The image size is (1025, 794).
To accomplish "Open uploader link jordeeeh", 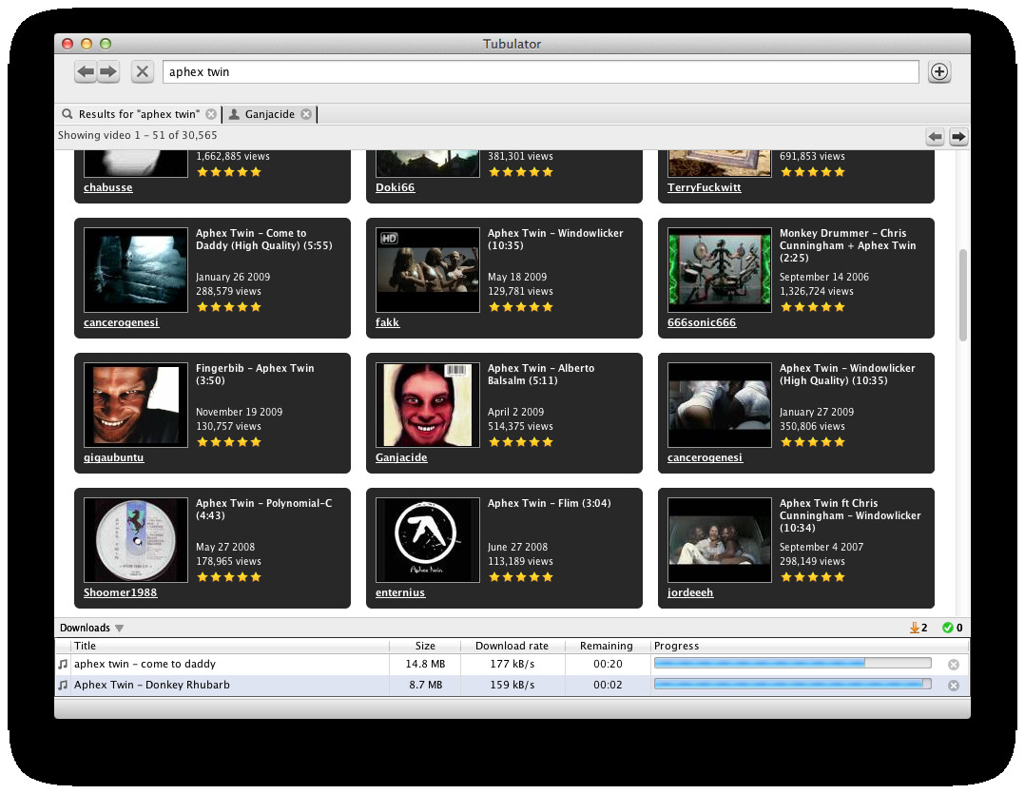I will [x=690, y=592].
